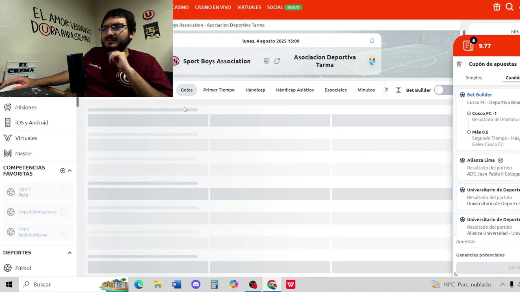This screenshot has width=520, height=292.
Task: Select the Simples bet slip tab
Action: tap(474, 77)
